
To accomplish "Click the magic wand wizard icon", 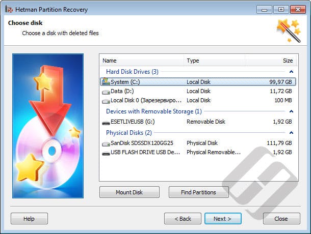I will click(289, 31).
